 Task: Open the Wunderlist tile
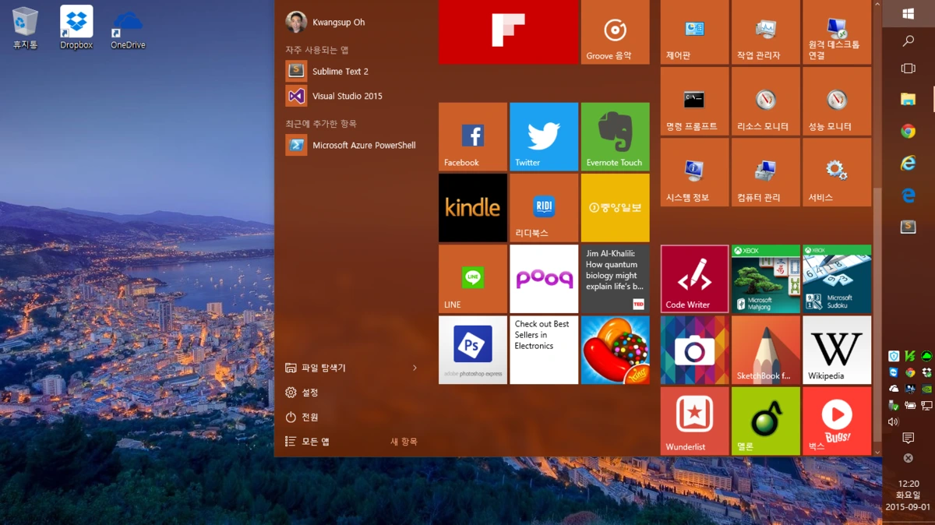695,421
